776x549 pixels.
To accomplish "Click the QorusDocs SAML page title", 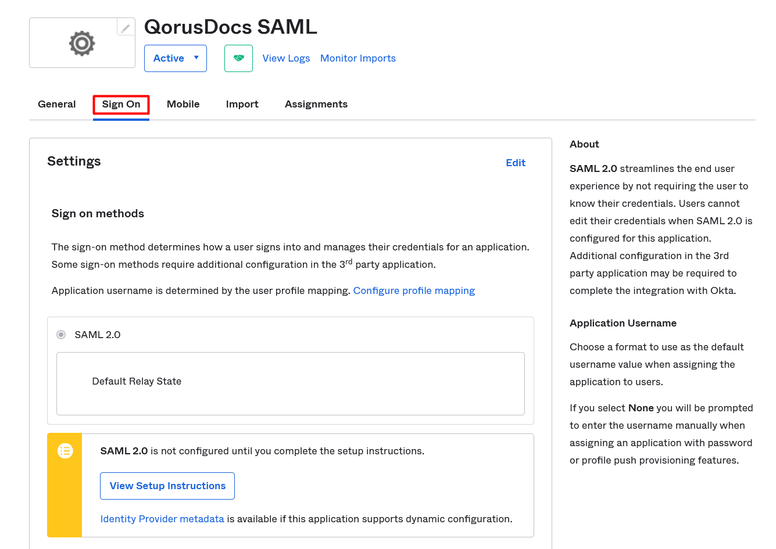I will pos(231,27).
